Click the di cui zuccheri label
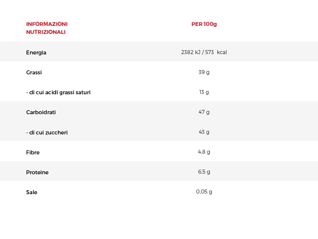Screen dimensions: 318x239 tap(47, 132)
